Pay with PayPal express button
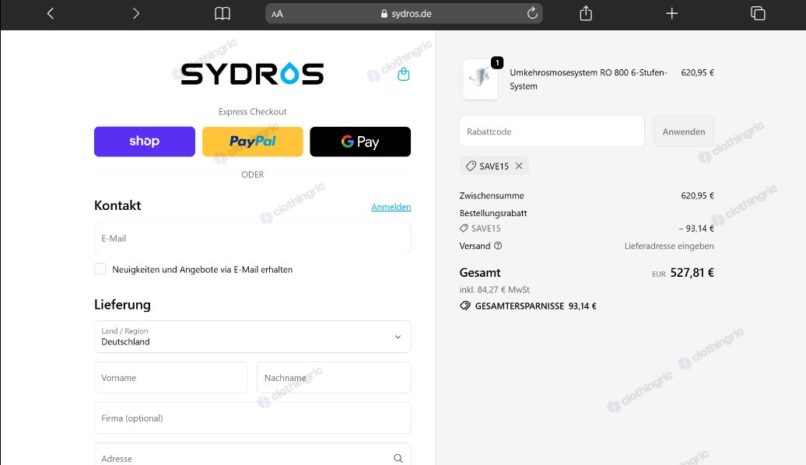 click(252, 142)
